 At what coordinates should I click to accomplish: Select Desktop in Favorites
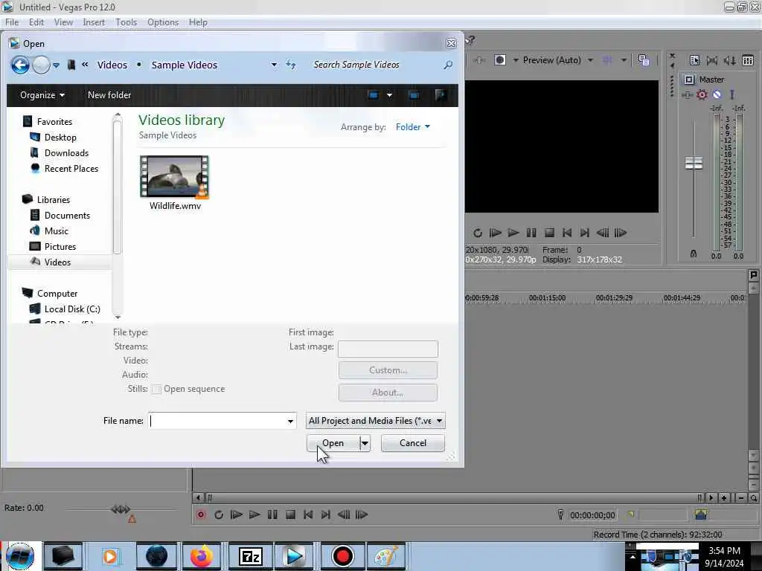tap(60, 138)
